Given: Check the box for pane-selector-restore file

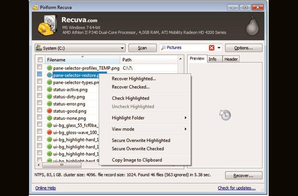Looking at the screenshot, I should pos(40,74).
